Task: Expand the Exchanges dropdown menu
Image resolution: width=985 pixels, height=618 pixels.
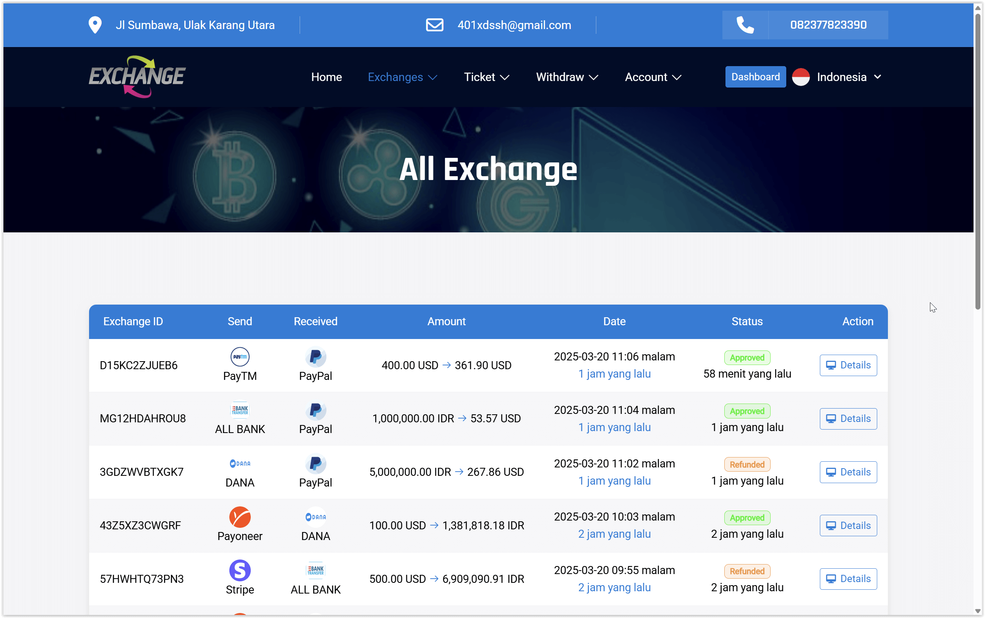Action: pos(402,77)
